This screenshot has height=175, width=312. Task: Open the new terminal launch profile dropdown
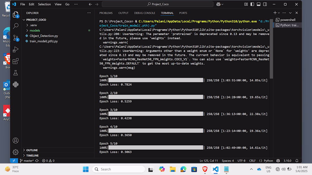tap(279, 13)
